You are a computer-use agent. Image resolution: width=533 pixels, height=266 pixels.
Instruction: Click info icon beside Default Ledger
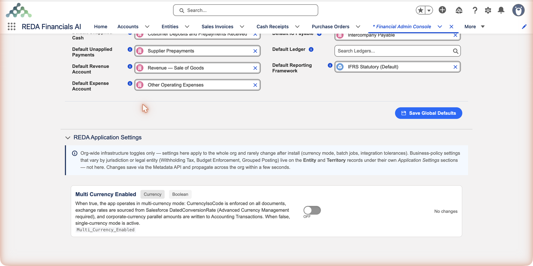click(x=311, y=49)
